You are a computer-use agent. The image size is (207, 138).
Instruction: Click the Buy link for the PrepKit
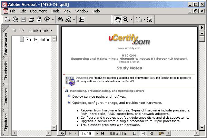pos(152,78)
